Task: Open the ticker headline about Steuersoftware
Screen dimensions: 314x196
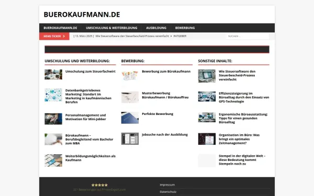Action: tap(132, 36)
